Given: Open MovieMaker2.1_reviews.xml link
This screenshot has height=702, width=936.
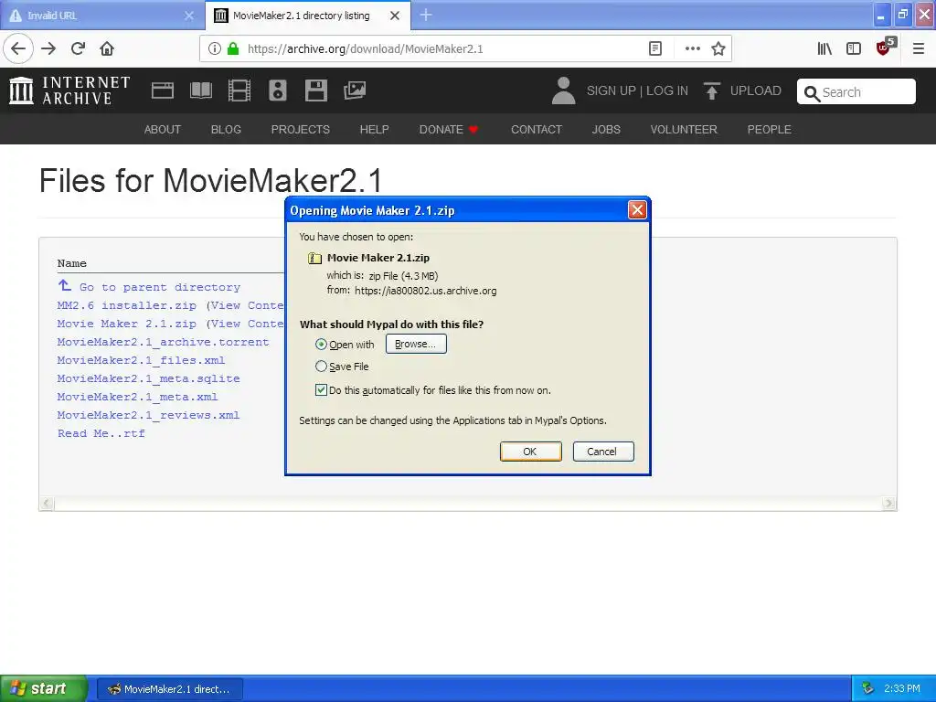Looking at the screenshot, I should coord(148,416).
